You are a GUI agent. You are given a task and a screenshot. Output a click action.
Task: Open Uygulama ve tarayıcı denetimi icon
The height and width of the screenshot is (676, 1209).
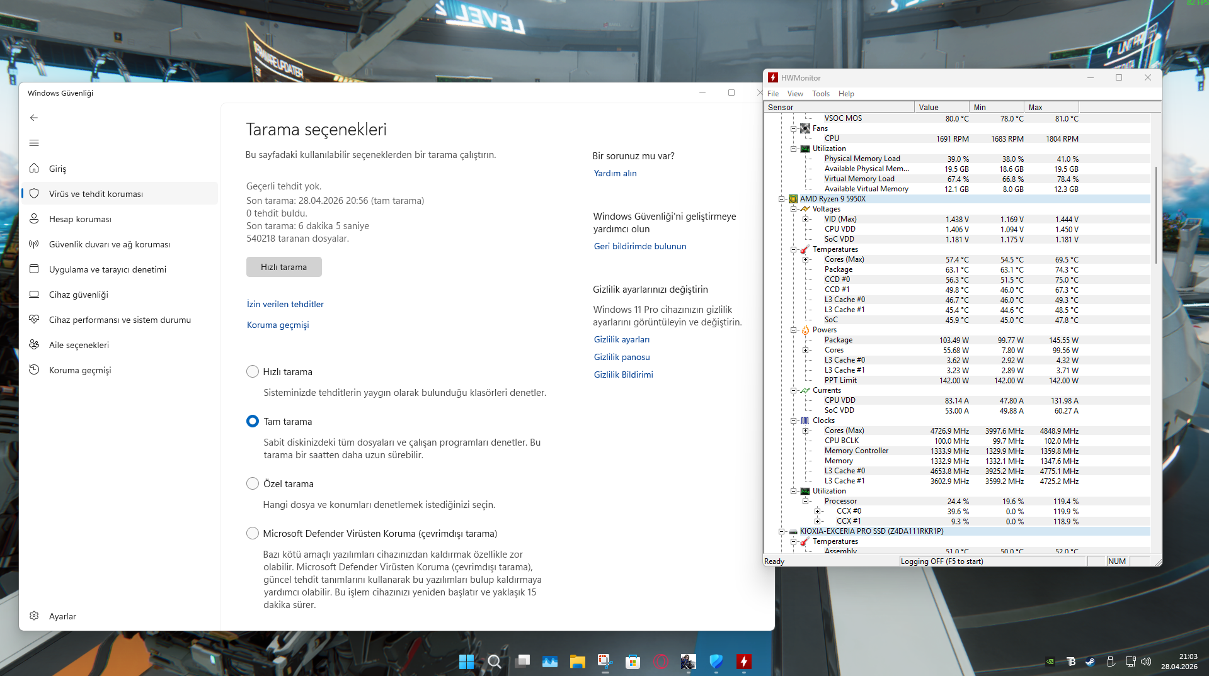pyautogui.click(x=34, y=269)
